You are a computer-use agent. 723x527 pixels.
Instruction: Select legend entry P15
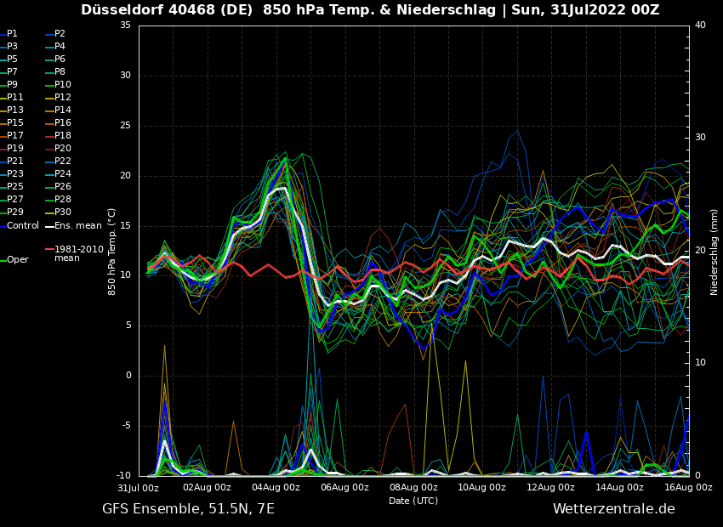(x=15, y=123)
